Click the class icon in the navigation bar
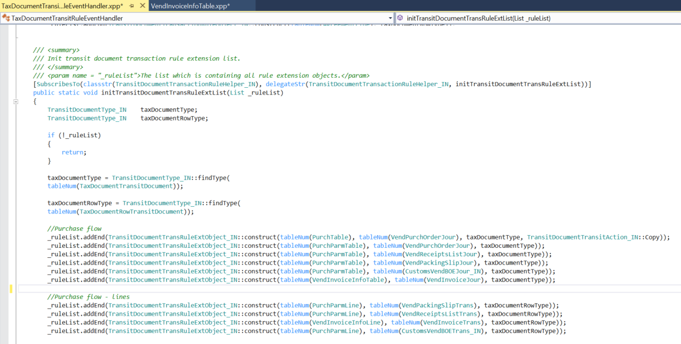Image resolution: width=681 pixels, height=344 pixels. pyautogui.click(x=6, y=18)
